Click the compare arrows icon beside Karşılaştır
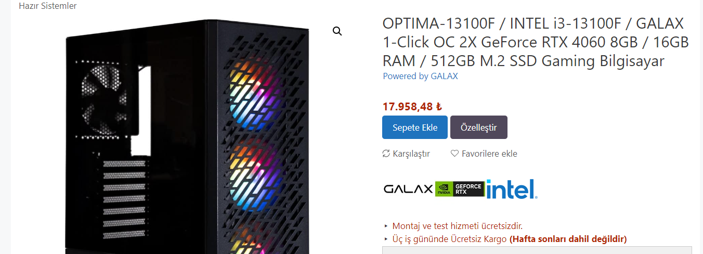 pos(386,154)
